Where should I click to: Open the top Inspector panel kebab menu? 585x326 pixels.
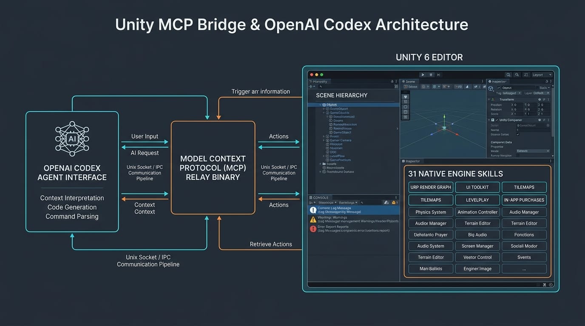tap(551, 81)
